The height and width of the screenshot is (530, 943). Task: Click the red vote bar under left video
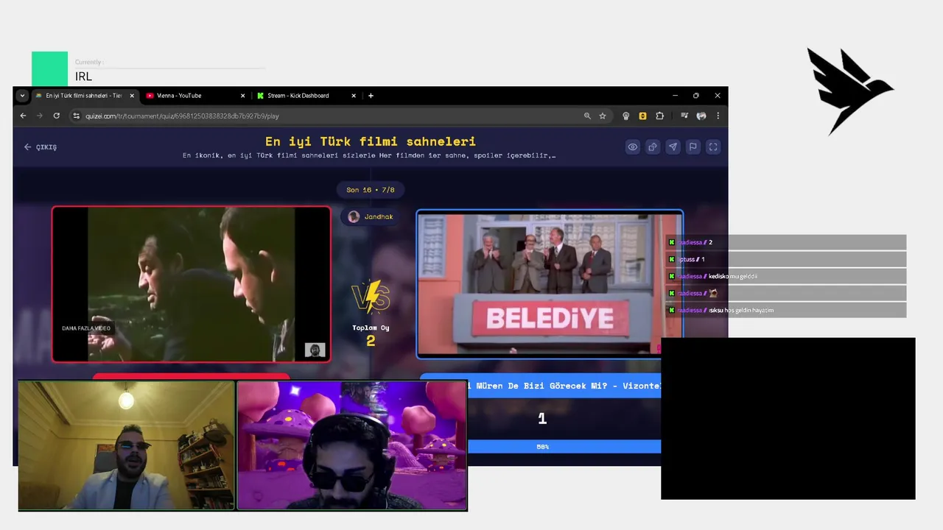point(191,376)
